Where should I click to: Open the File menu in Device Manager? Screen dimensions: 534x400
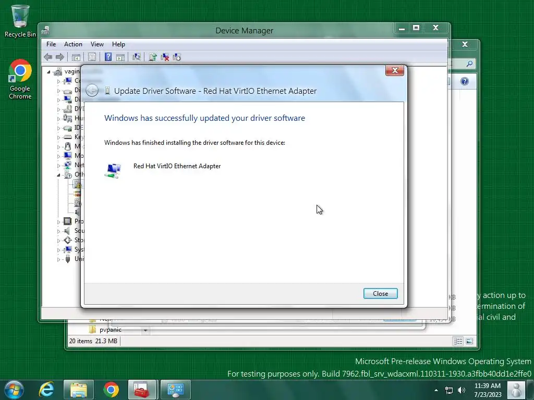(51, 44)
